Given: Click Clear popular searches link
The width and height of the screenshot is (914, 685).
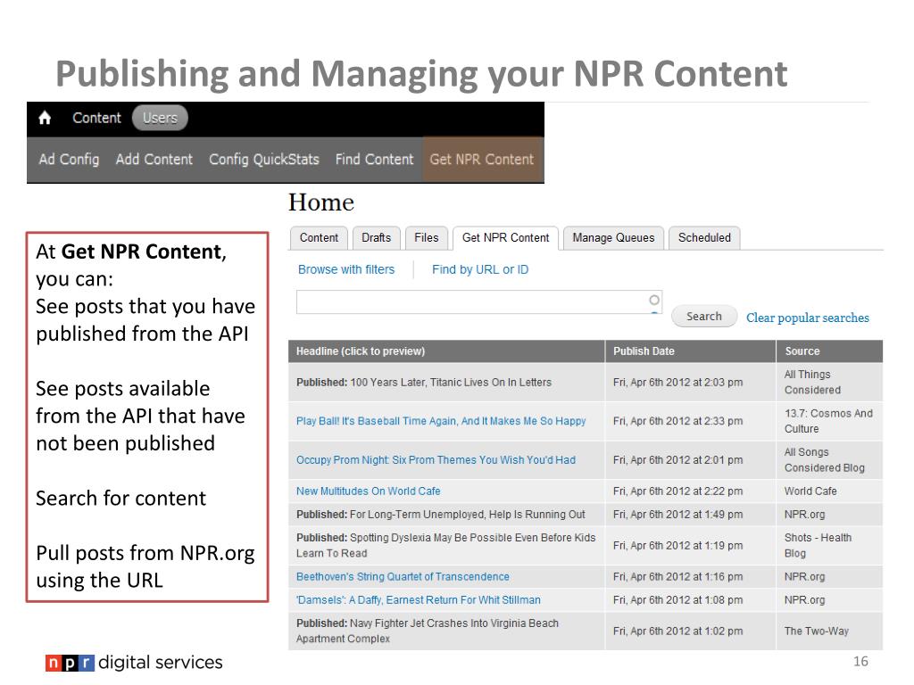Looking at the screenshot, I should (807, 318).
